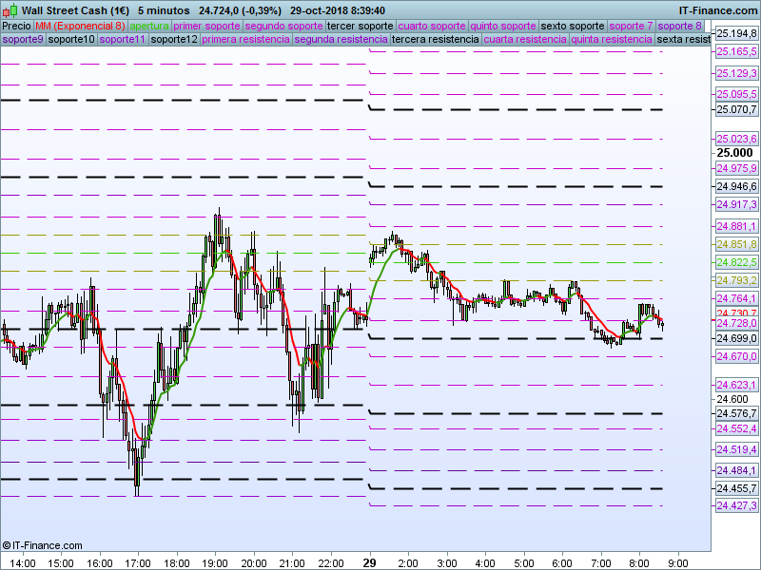Click the 'segunda resistencia' legend label
Screen dimensions: 761x570
[x=341, y=39]
